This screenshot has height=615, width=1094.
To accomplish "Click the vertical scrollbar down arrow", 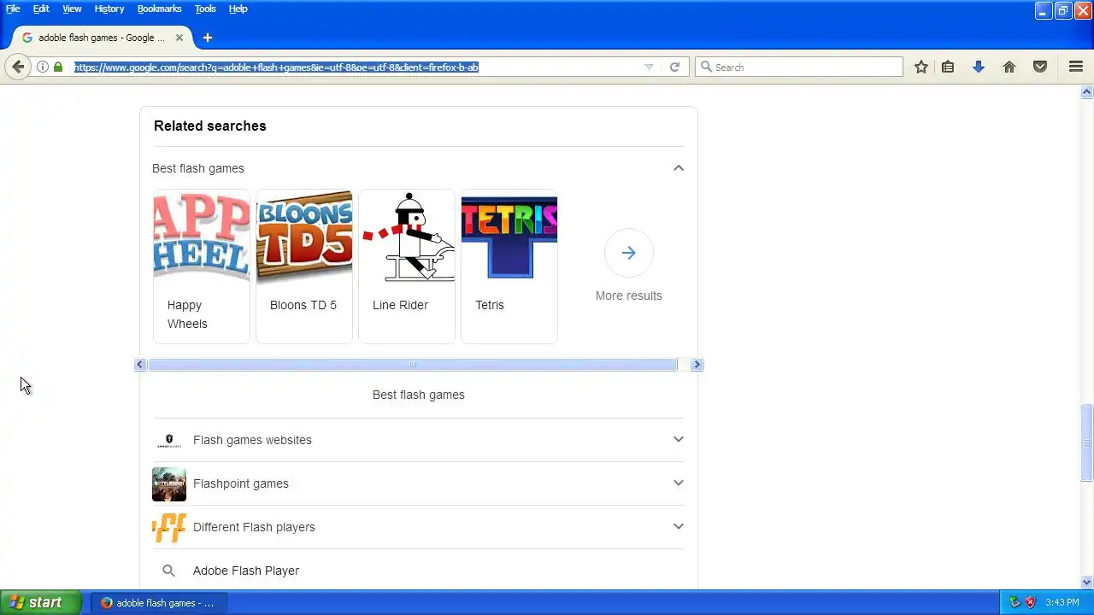I will coord(1087,583).
